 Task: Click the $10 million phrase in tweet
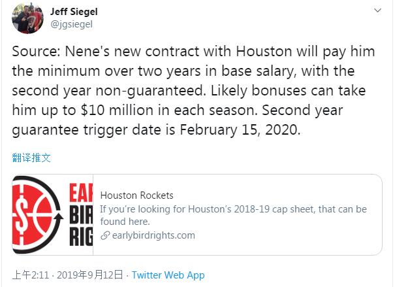[117, 110]
